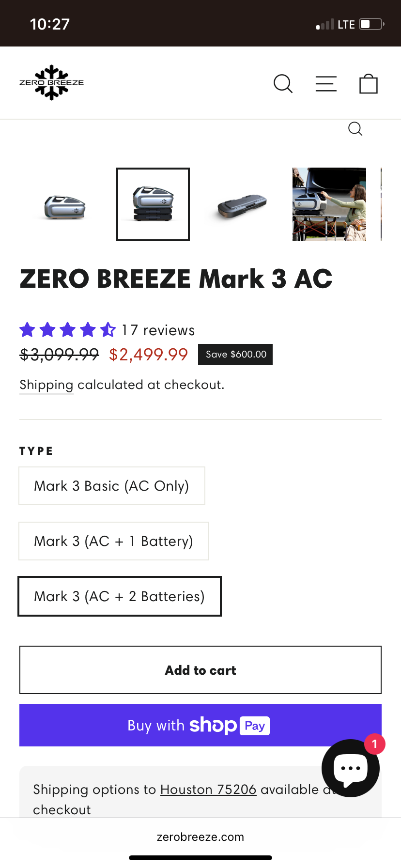Image resolution: width=401 pixels, height=868 pixels.
Task: Tap the zerobreeze.com address bar
Action: 200,837
